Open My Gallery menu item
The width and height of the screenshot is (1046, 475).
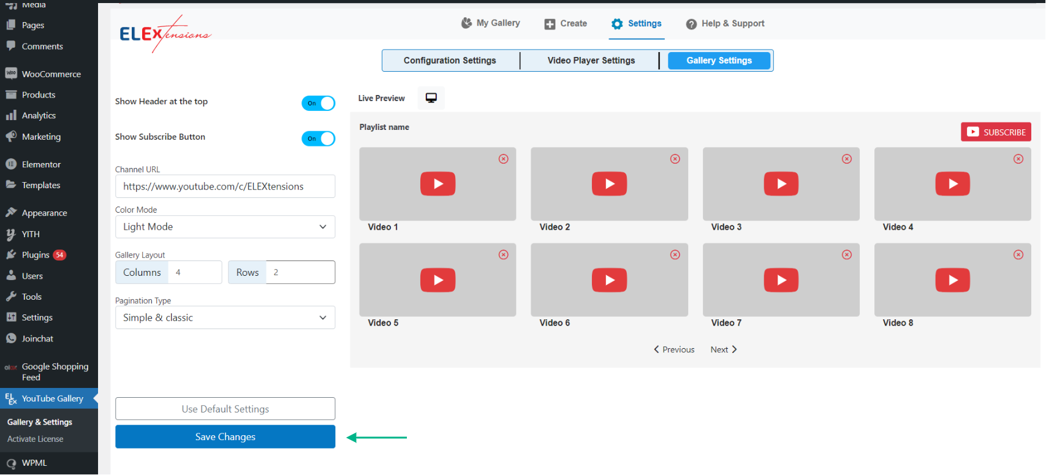click(x=491, y=23)
